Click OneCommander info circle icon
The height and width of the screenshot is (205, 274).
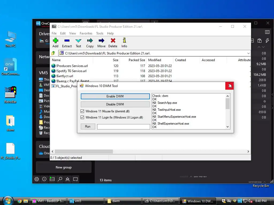[44, 179]
